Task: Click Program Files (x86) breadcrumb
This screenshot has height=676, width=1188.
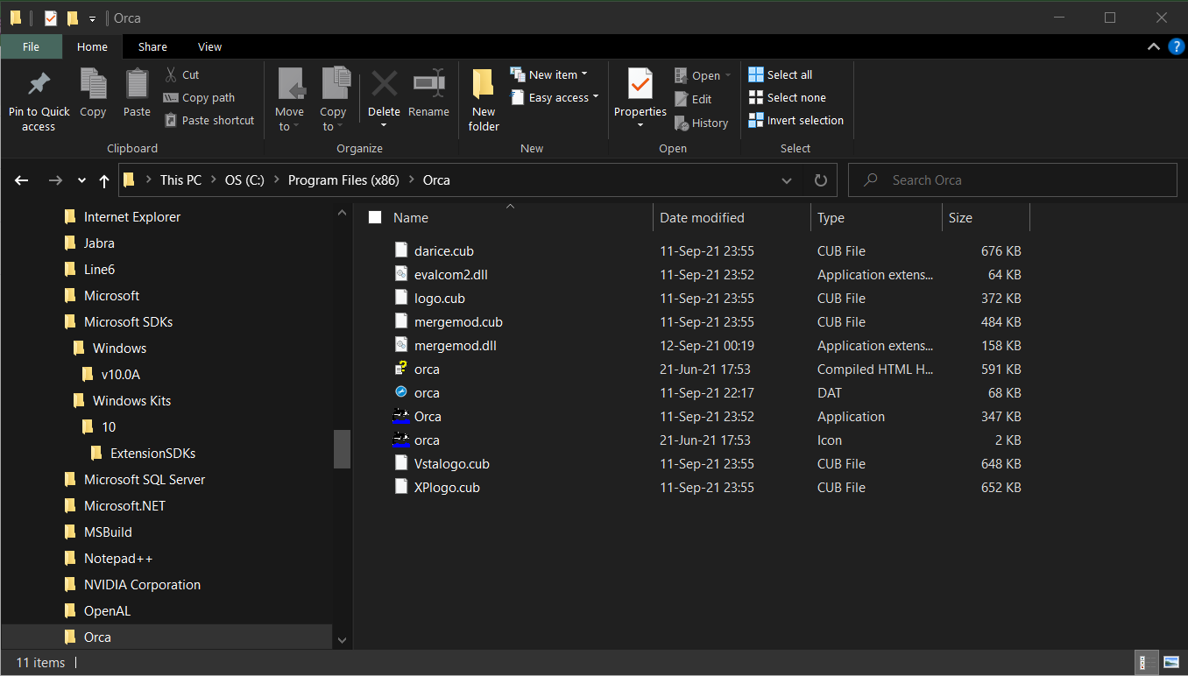Action: pos(343,180)
